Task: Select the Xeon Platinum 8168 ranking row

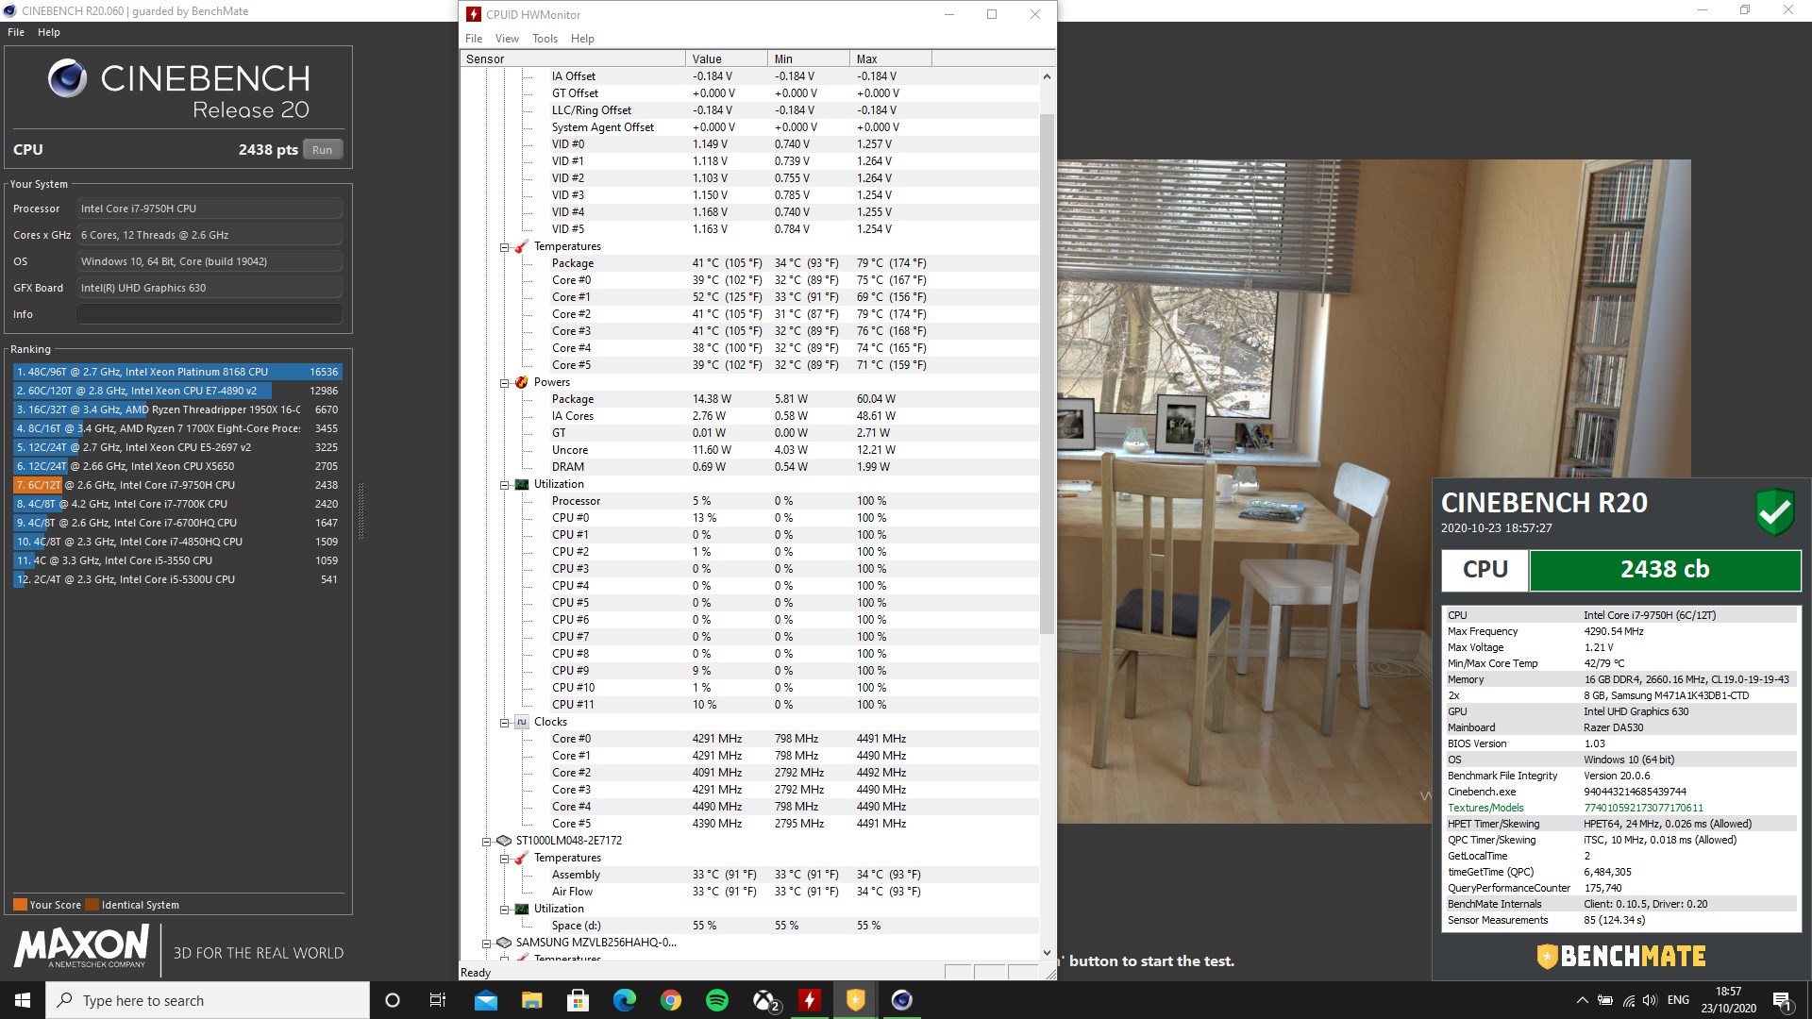Action: point(177,372)
